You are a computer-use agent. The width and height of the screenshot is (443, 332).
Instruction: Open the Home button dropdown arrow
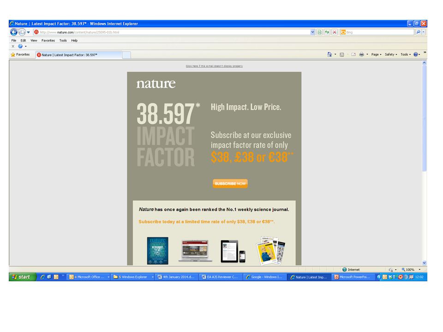335,54
